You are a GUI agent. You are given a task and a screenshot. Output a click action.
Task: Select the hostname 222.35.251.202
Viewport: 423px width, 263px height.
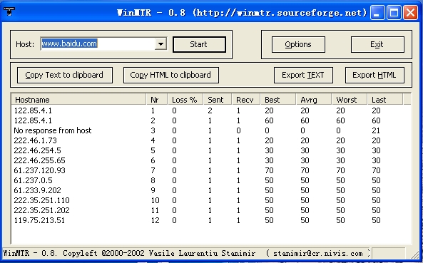(x=42, y=210)
